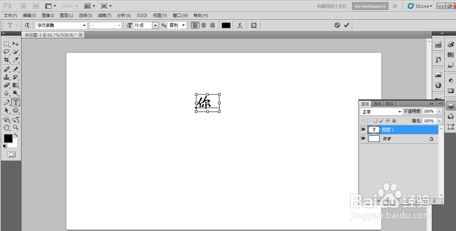Open blend mode dropdown 正常

pos(381,112)
